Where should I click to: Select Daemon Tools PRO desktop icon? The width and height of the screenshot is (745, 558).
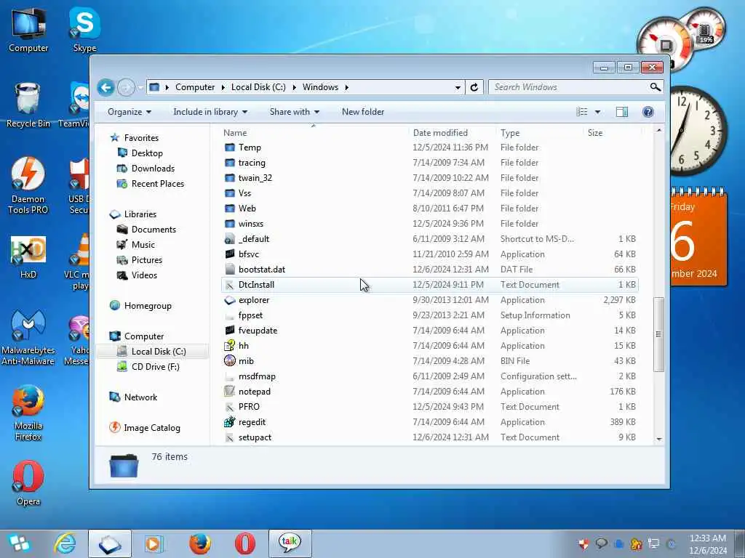[x=28, y=185]
